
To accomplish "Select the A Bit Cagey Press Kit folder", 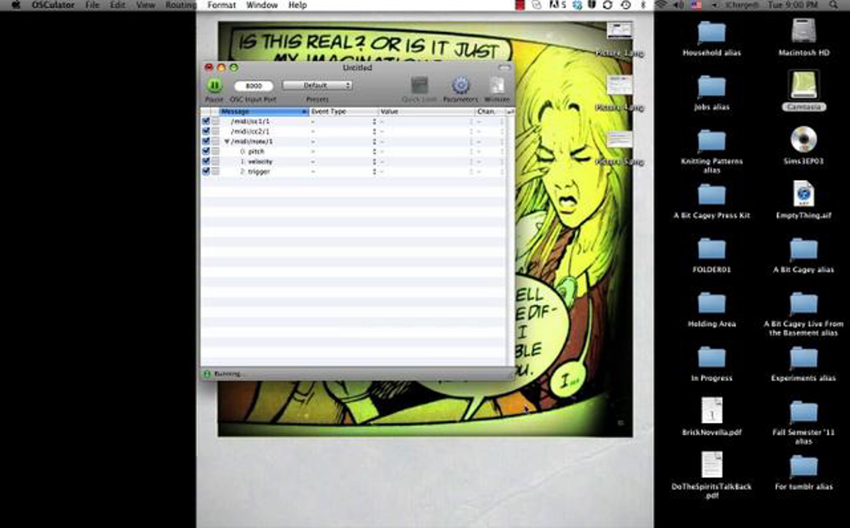I will click(x=712, y=195).
